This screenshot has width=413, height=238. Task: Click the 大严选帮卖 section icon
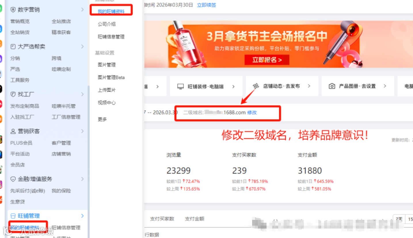click(13, 47)
